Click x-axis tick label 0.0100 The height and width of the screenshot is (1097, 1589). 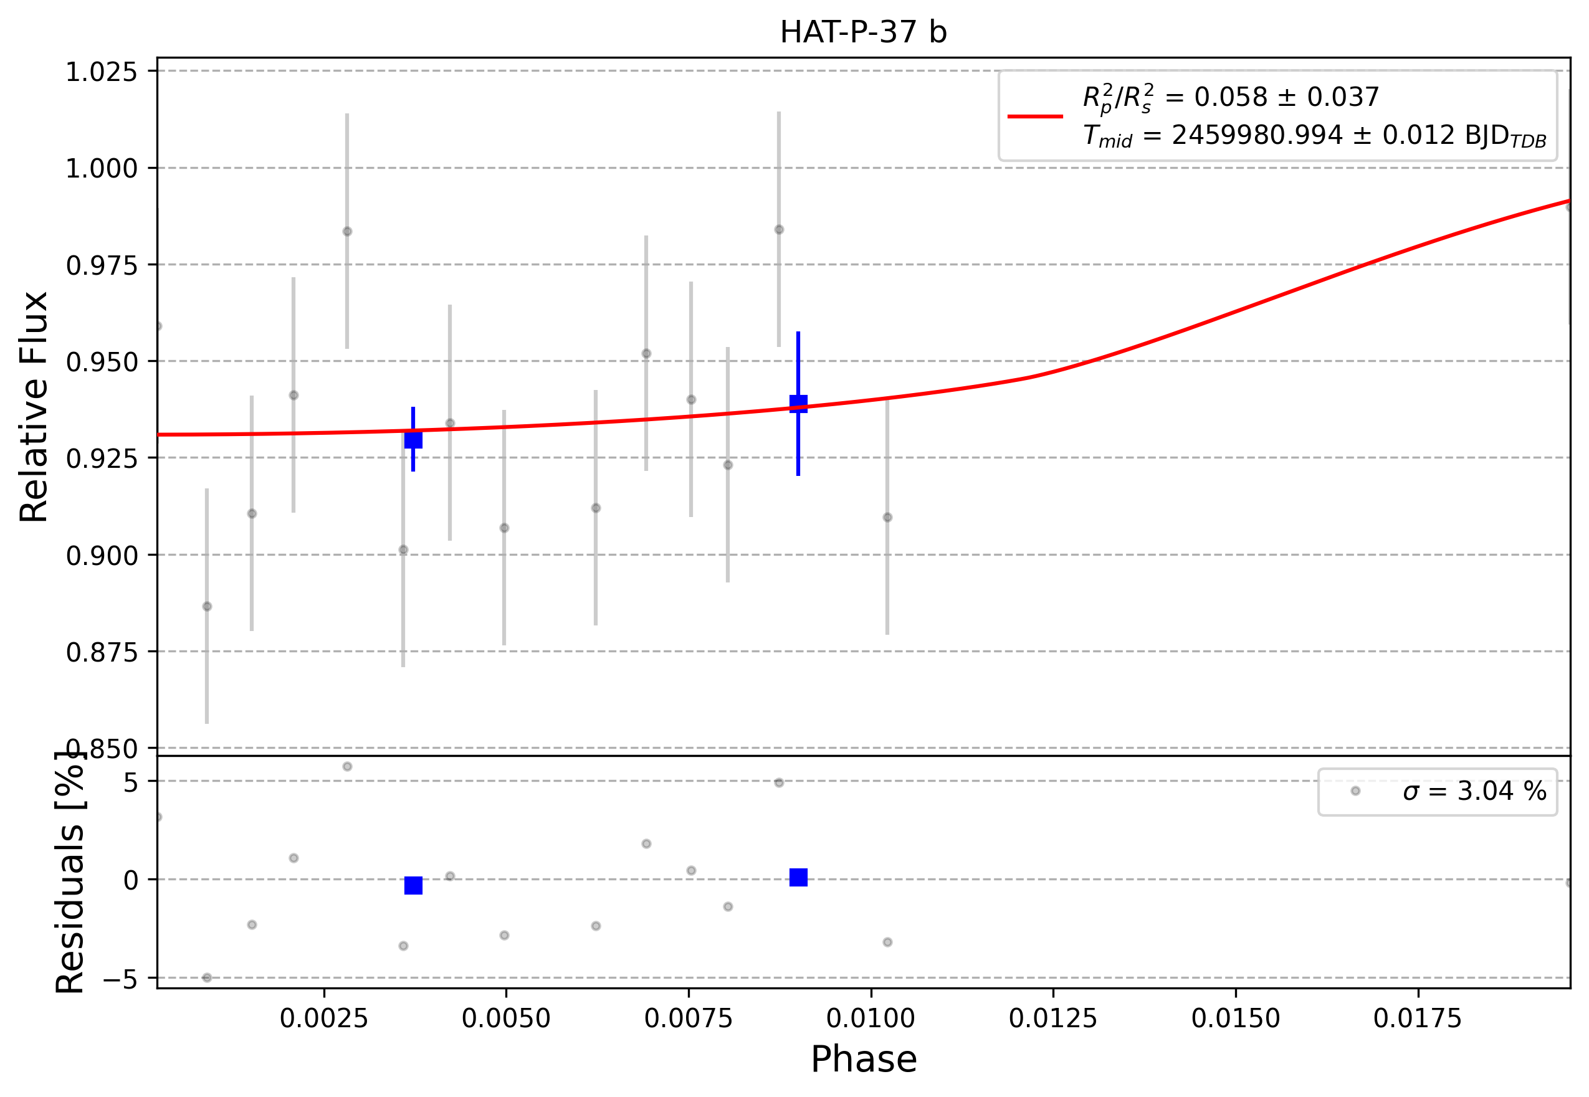[x=871, y=1019]
